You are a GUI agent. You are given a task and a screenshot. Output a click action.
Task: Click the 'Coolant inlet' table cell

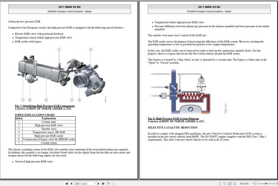[x=49, y=122]
